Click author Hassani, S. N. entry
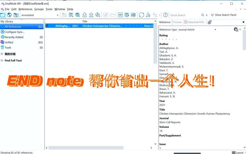Screen dimensions: 246x154 click(x=167, y=96)
